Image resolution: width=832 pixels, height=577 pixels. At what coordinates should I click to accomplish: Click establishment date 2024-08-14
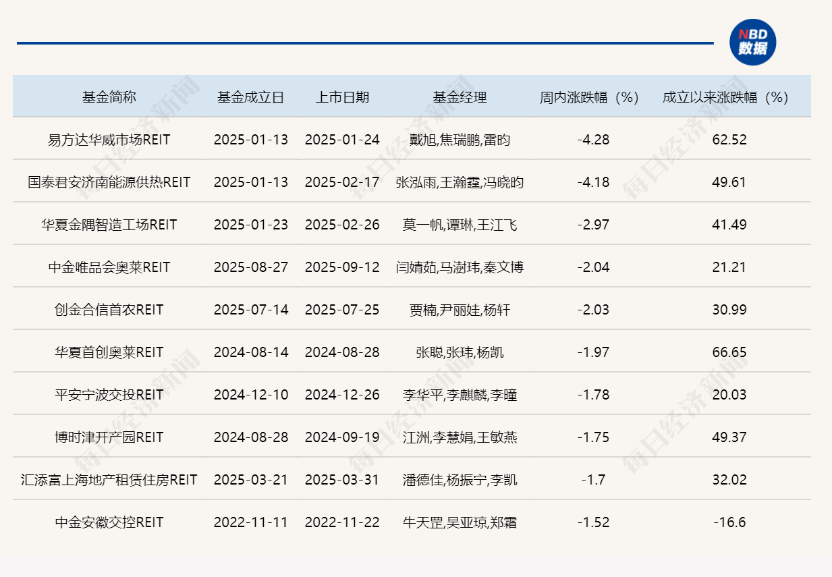251,352
